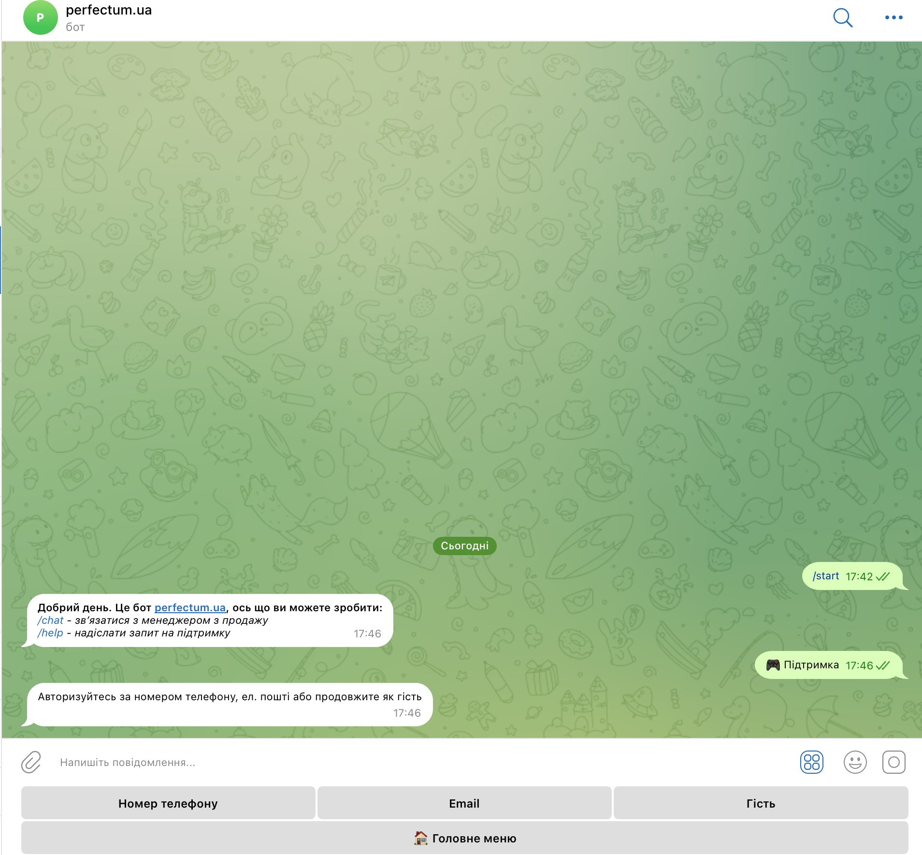Toggle the bot keyboard grid icon
Image resolution: width=922 pixels, height=855 pixels.
(x=812, y=762)
